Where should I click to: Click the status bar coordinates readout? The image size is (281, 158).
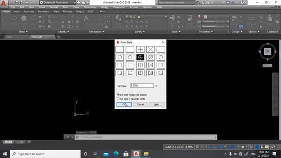point(179,147)
